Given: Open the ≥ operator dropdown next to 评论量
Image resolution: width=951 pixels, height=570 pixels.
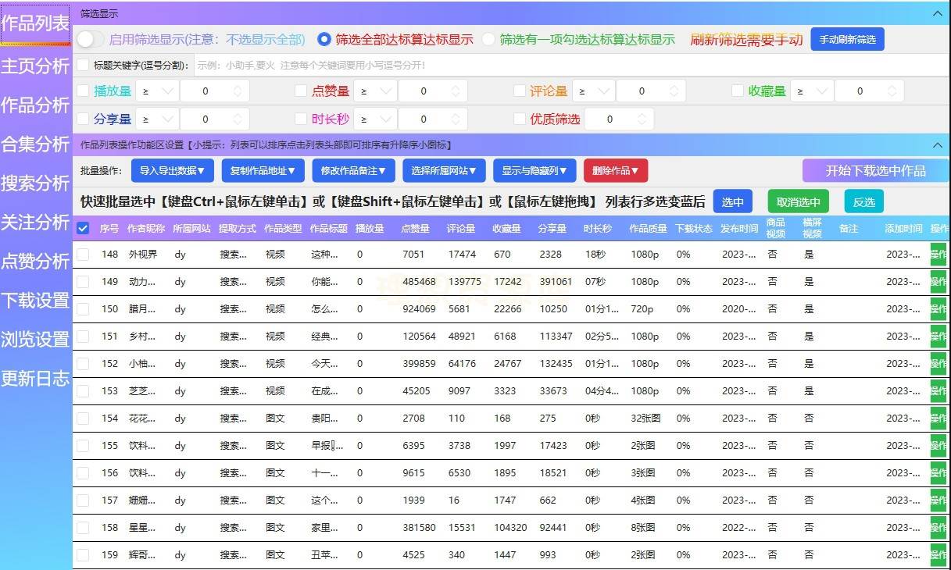Looking at the screenshot, I should [590, 91].
